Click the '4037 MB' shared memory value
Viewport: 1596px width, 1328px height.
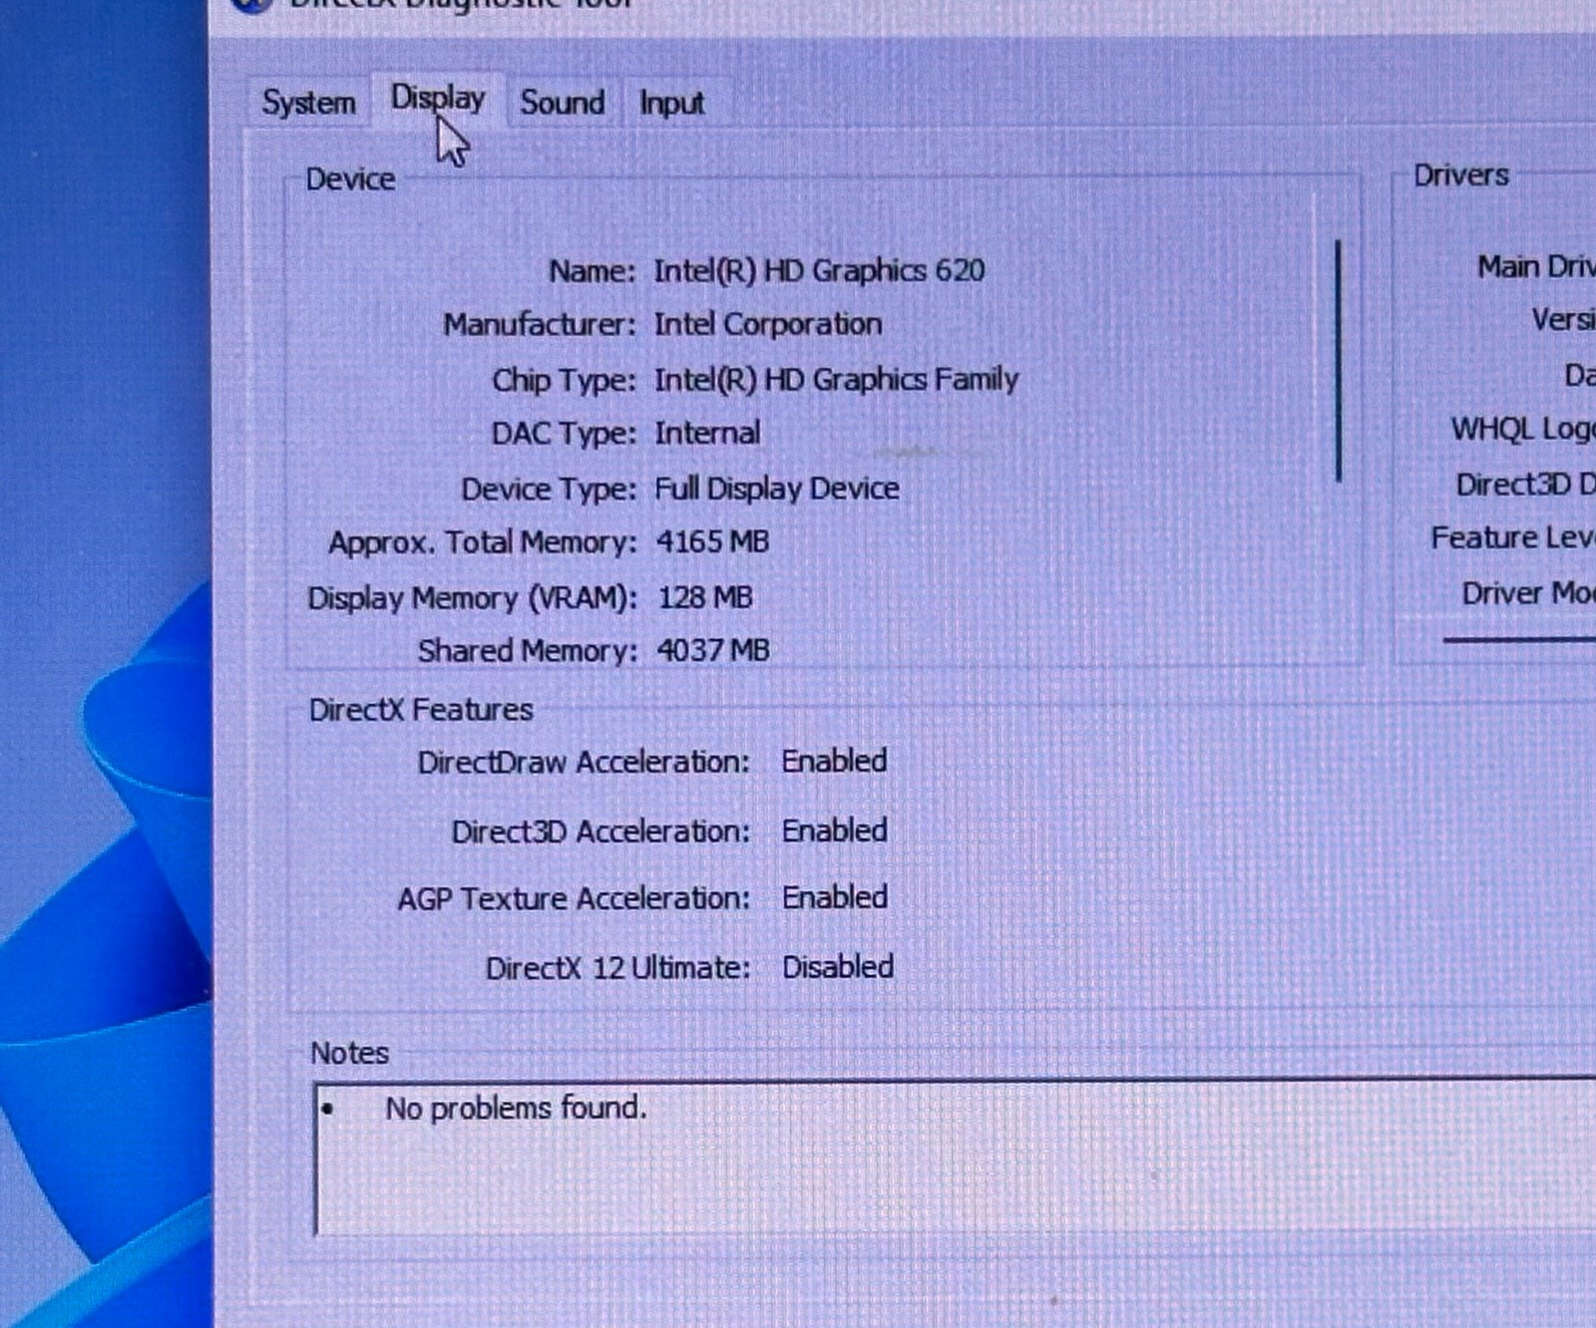[x=713, y=650]
